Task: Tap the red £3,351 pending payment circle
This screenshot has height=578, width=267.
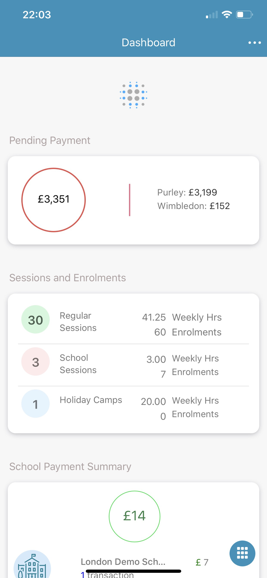Action: coord(53,200)
